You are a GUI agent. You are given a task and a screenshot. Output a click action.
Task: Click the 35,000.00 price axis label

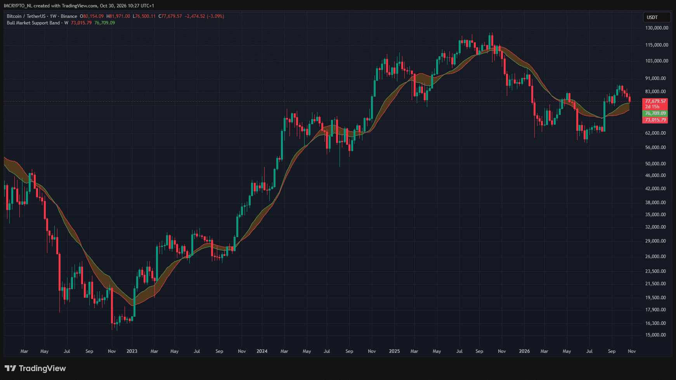pyautogui.click(x=655, y=215)
